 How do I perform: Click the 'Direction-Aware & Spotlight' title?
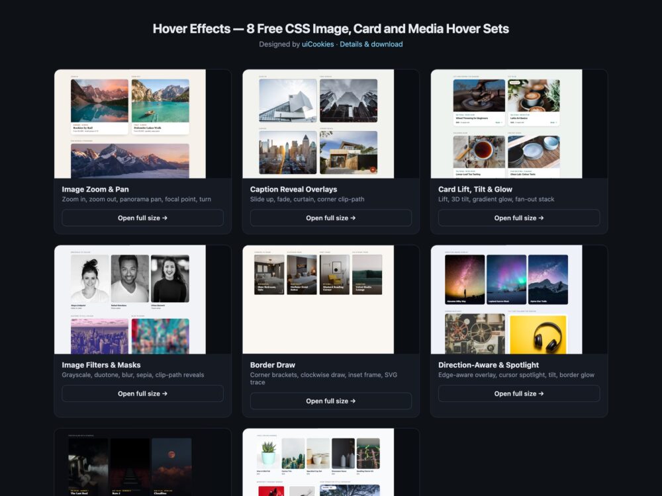tap(489, 365)
